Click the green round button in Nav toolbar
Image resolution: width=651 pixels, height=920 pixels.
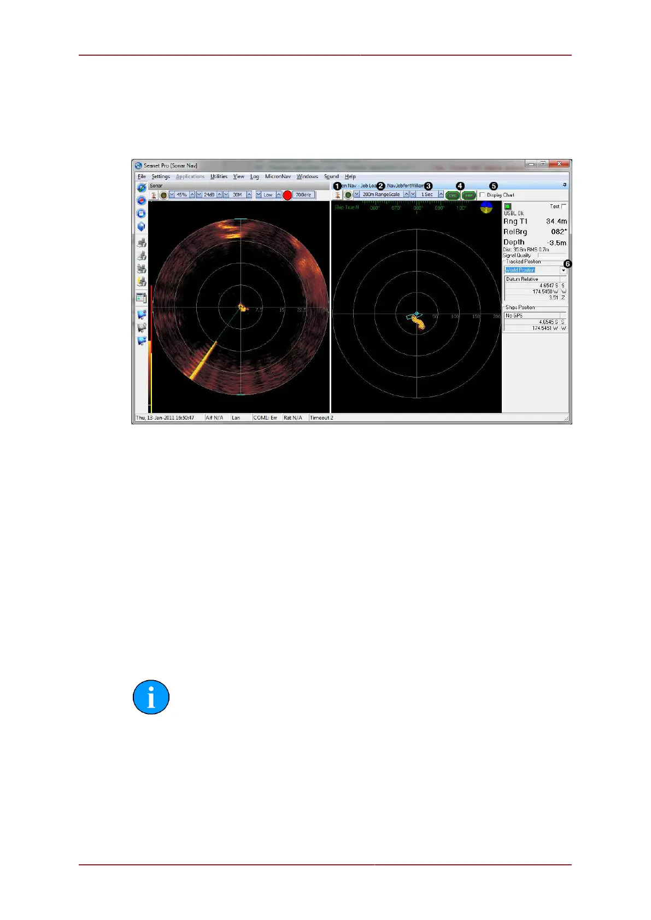tap(348, 195)
